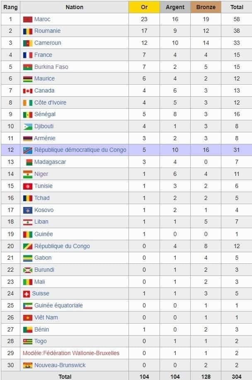Open the Côte d'Ivoire link
252x380 pixels.
pos(50,102)
